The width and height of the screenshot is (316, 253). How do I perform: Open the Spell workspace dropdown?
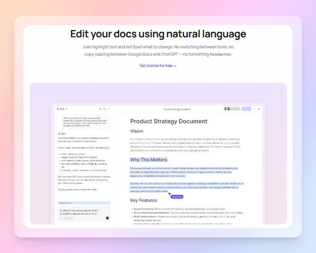pos(62,109)
